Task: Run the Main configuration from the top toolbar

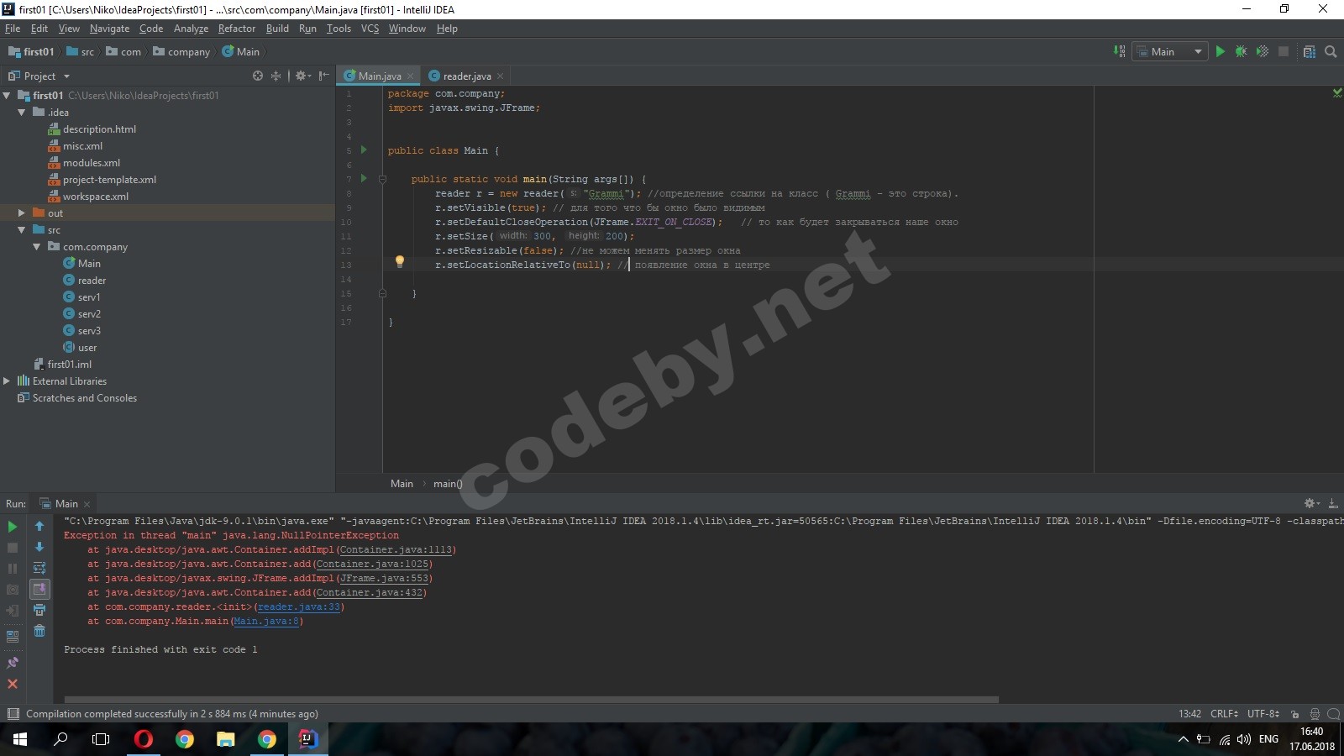Action: tap(1220, 51)
